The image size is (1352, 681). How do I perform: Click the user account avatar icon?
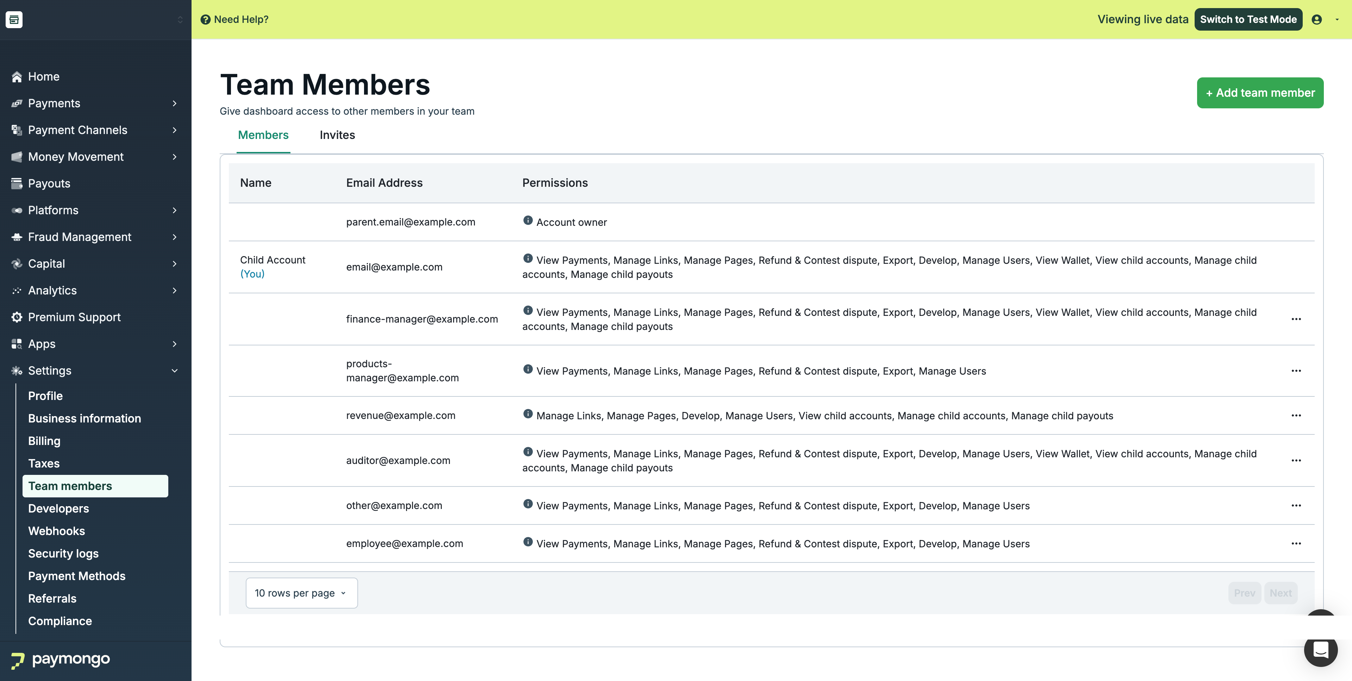click(x=1316, y=19)
